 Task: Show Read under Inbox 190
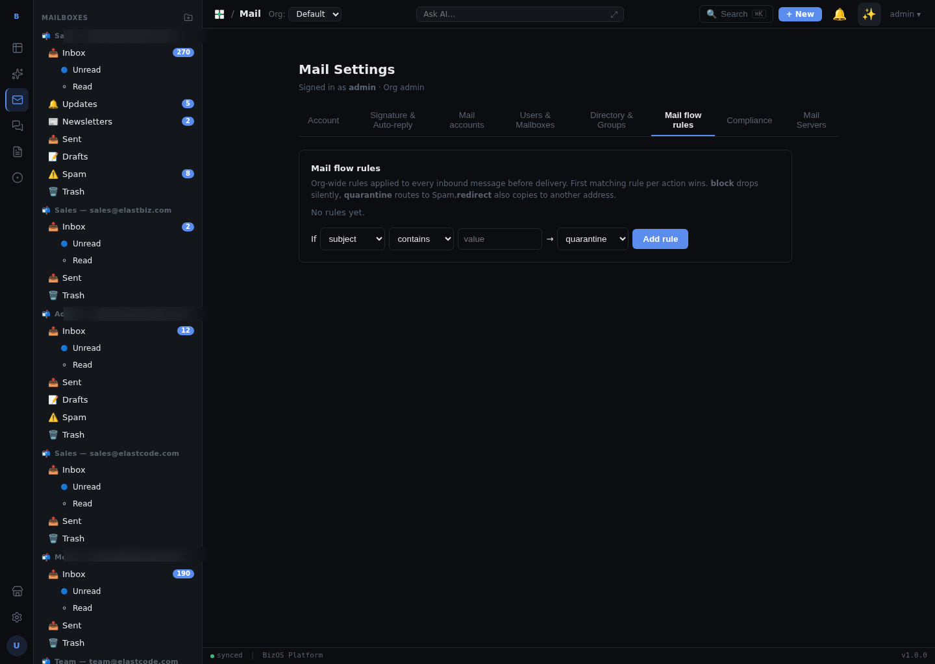127,608
